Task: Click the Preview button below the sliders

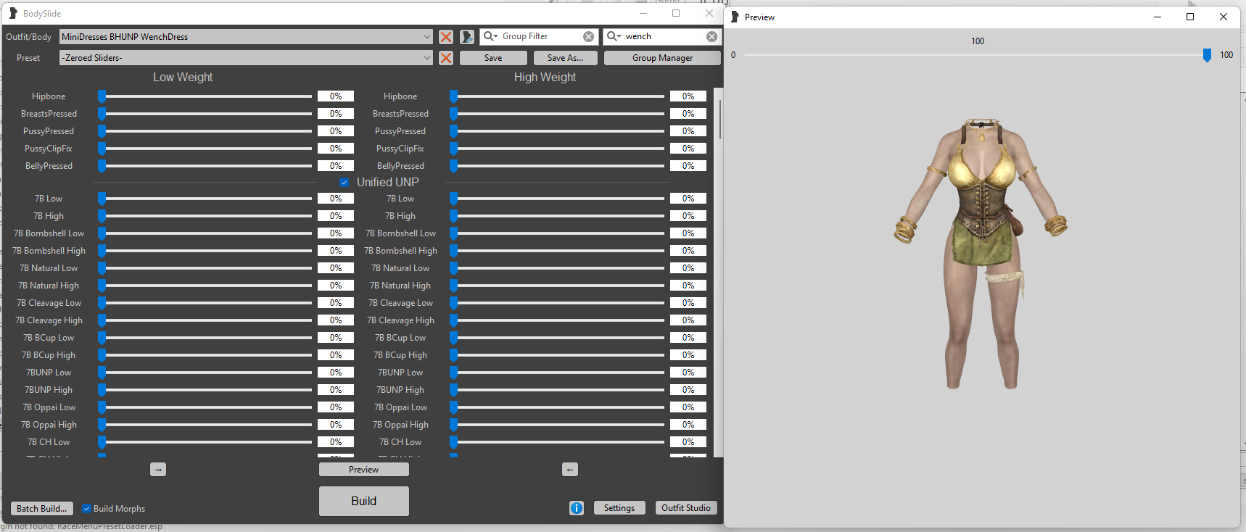Action: pyautogui.click(x=363, y=470)
